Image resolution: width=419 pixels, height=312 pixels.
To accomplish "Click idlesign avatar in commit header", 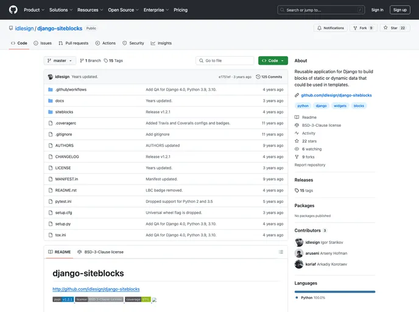I will (50, 77).
